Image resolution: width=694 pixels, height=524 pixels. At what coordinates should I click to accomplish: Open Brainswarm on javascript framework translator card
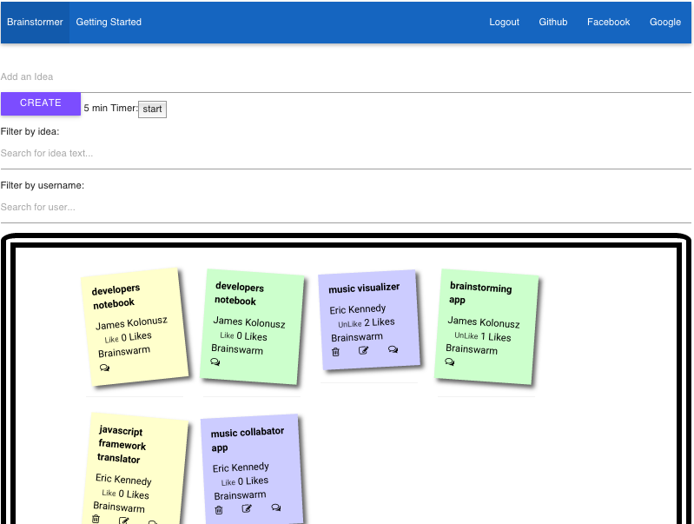pyautogui.click(x=119, y=507)
